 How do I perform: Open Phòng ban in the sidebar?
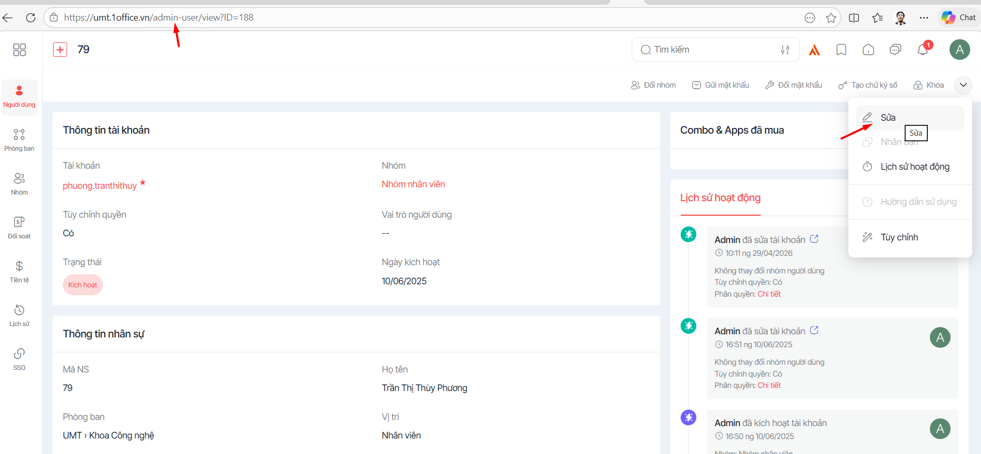(19, 140)
